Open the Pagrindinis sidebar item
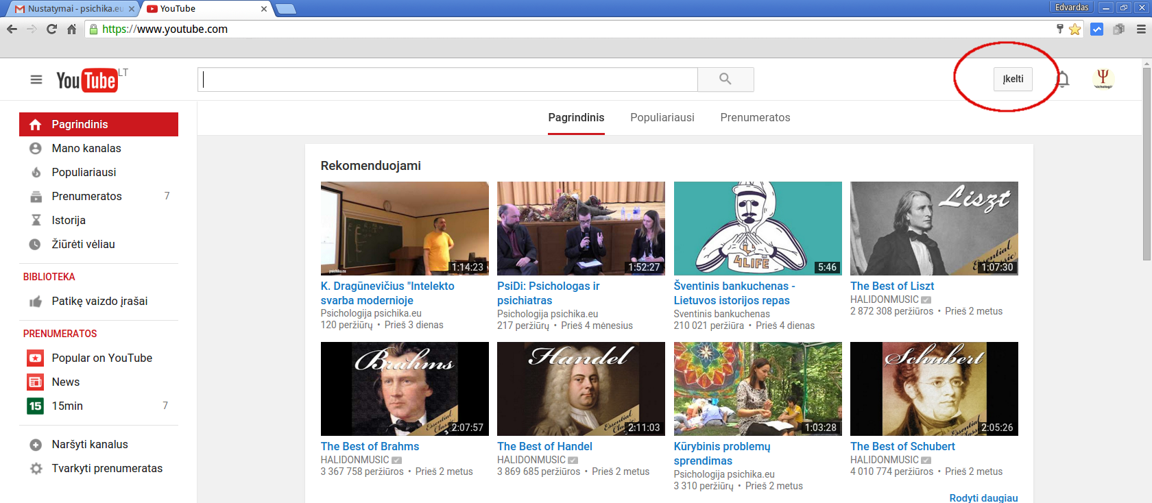This screenshot has width=1152, height=503. [x=99, y=124]
